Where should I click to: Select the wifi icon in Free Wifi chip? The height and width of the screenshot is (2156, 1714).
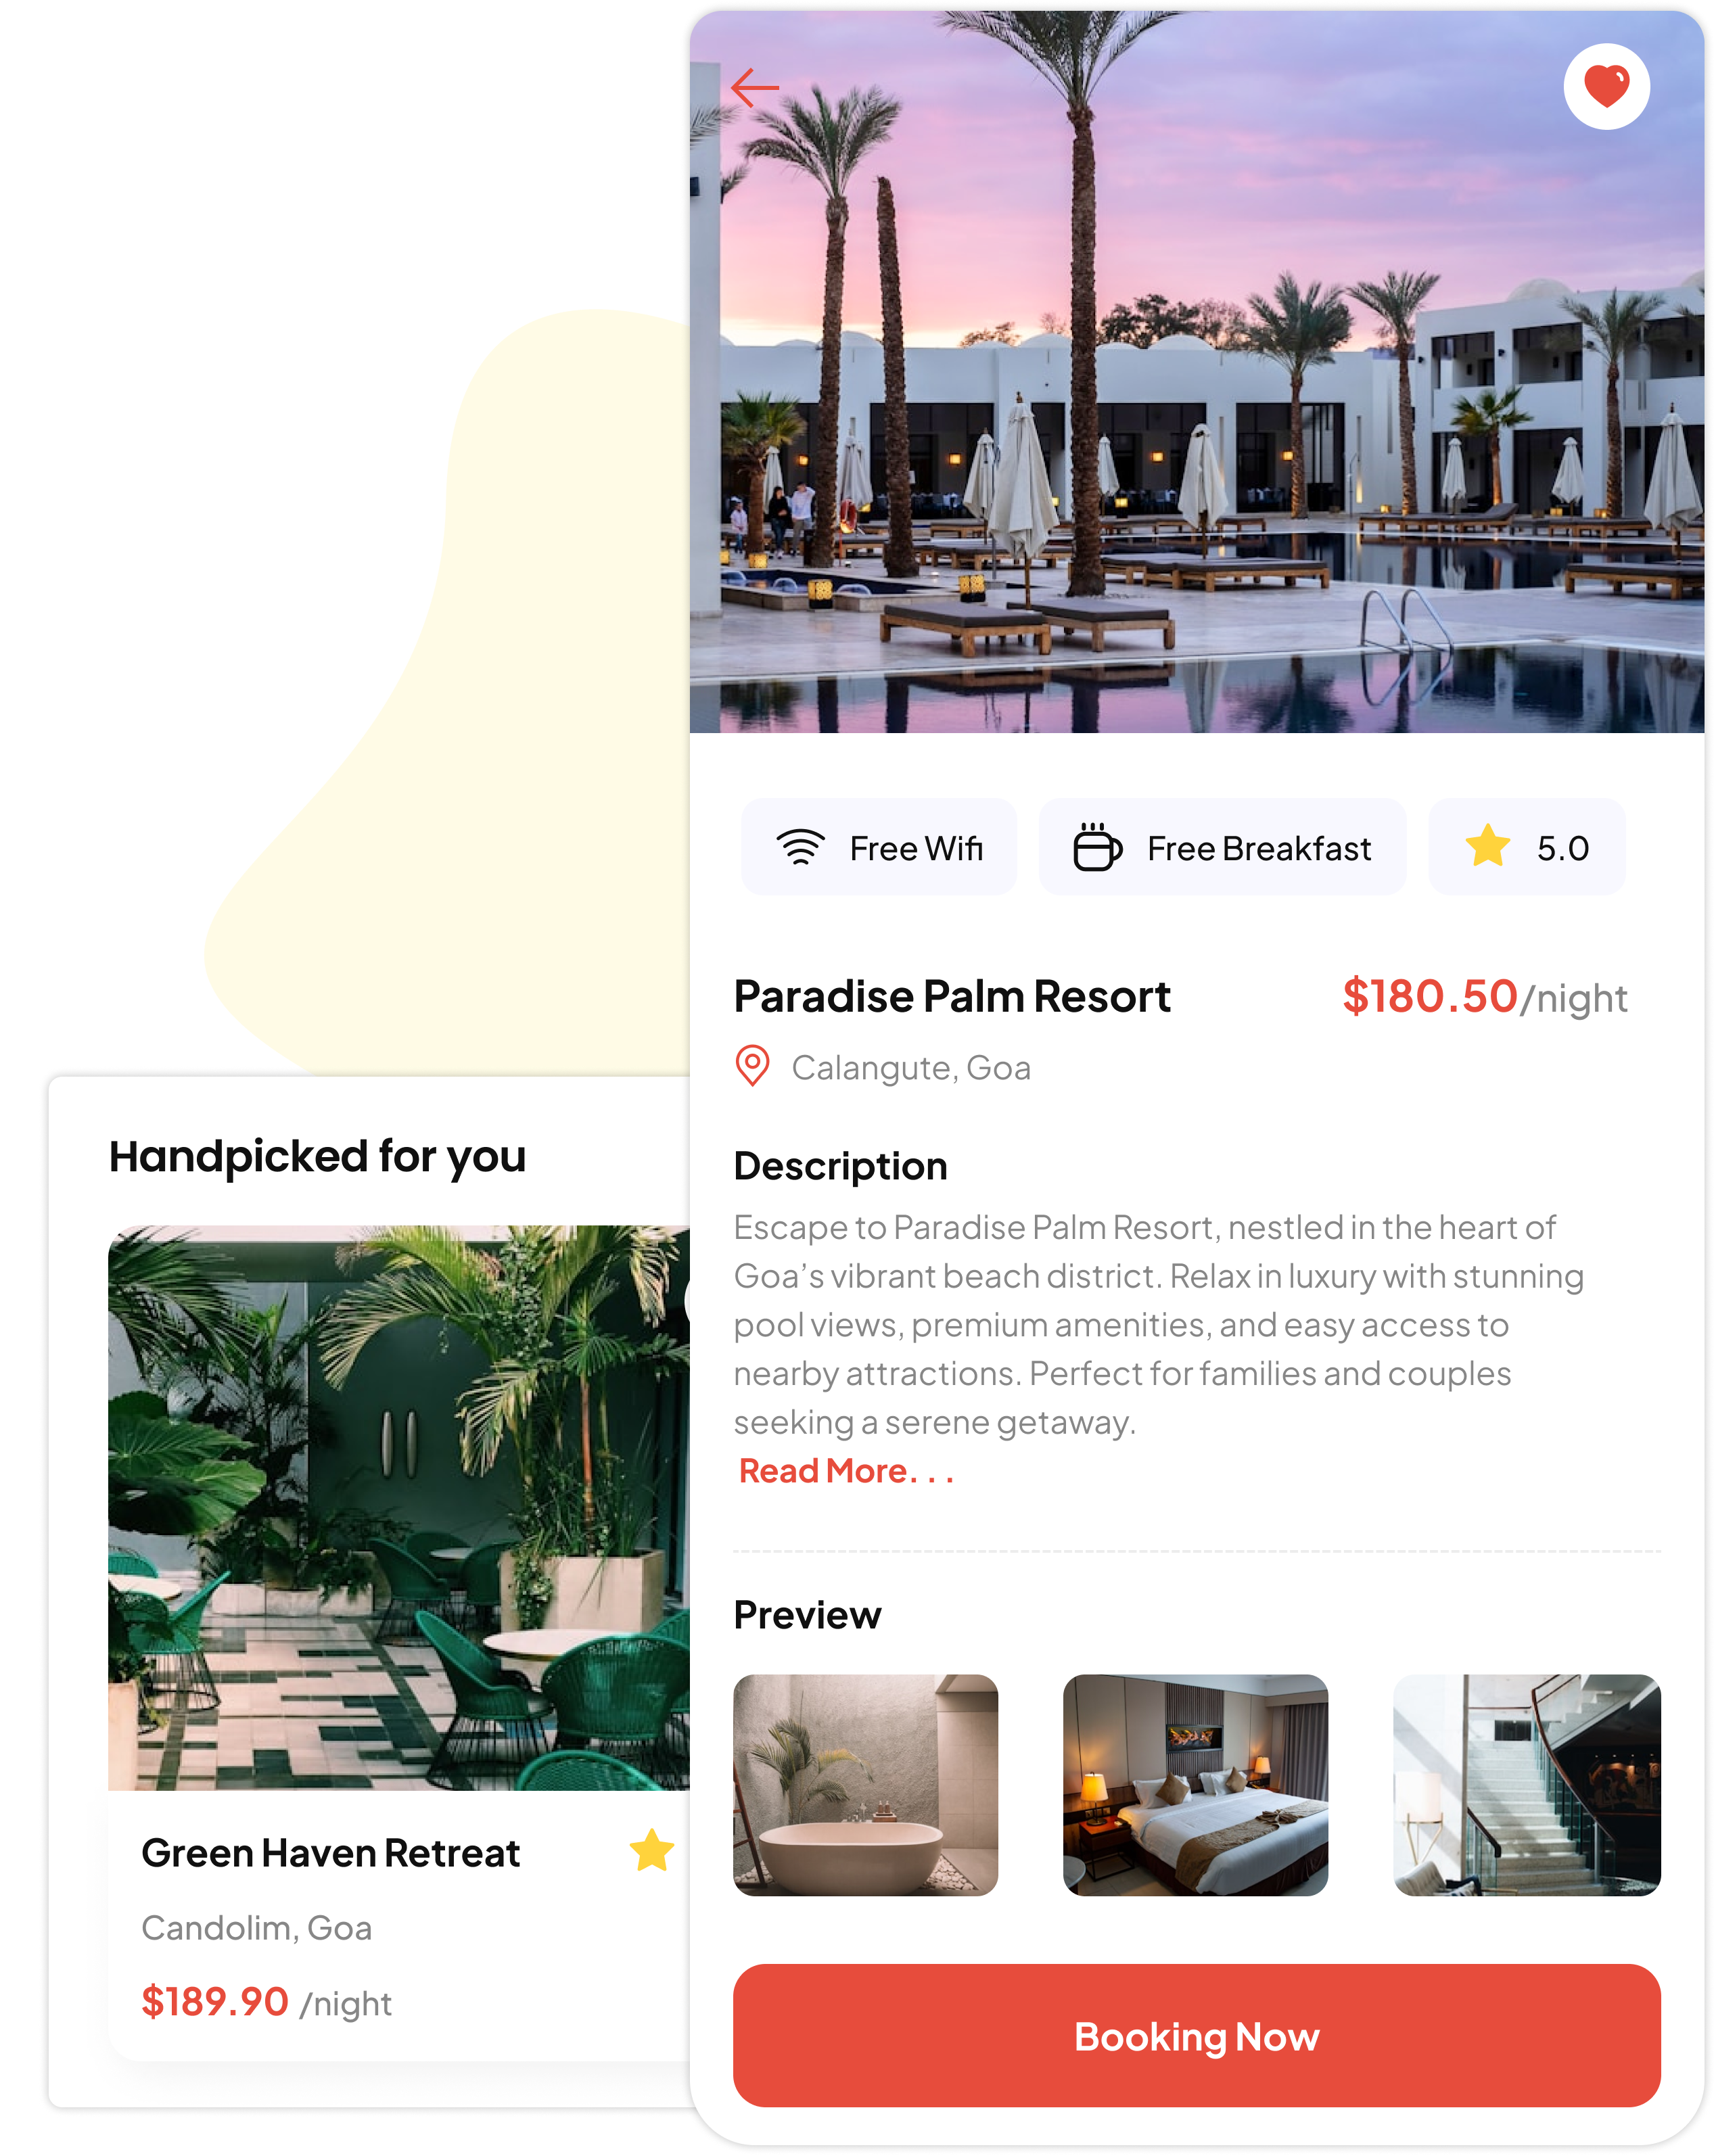click(800, 847)
